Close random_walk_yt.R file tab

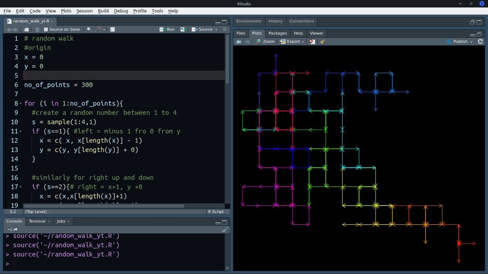pyautogui.click(x=52, y=21)
